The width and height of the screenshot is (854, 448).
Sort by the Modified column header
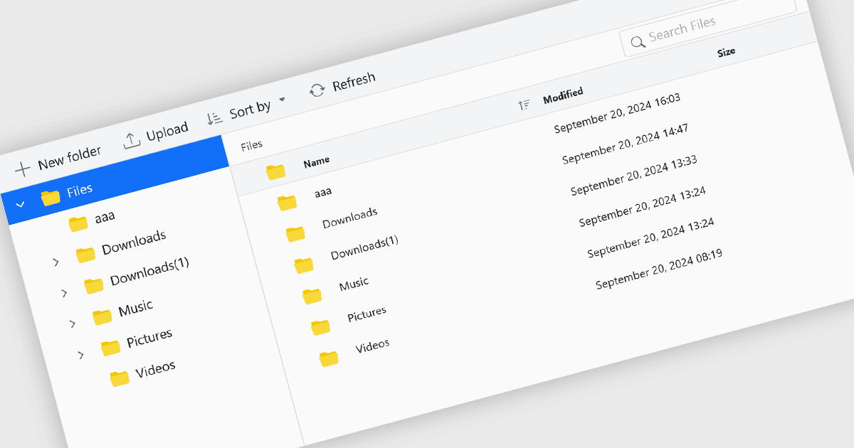click(563, 95)
